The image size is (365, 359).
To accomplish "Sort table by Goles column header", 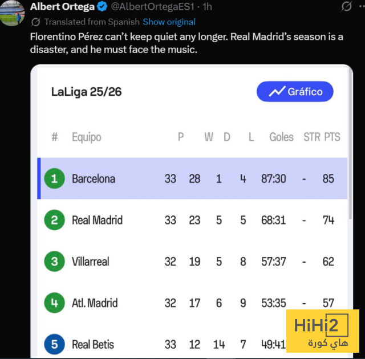I will point(281,137).
